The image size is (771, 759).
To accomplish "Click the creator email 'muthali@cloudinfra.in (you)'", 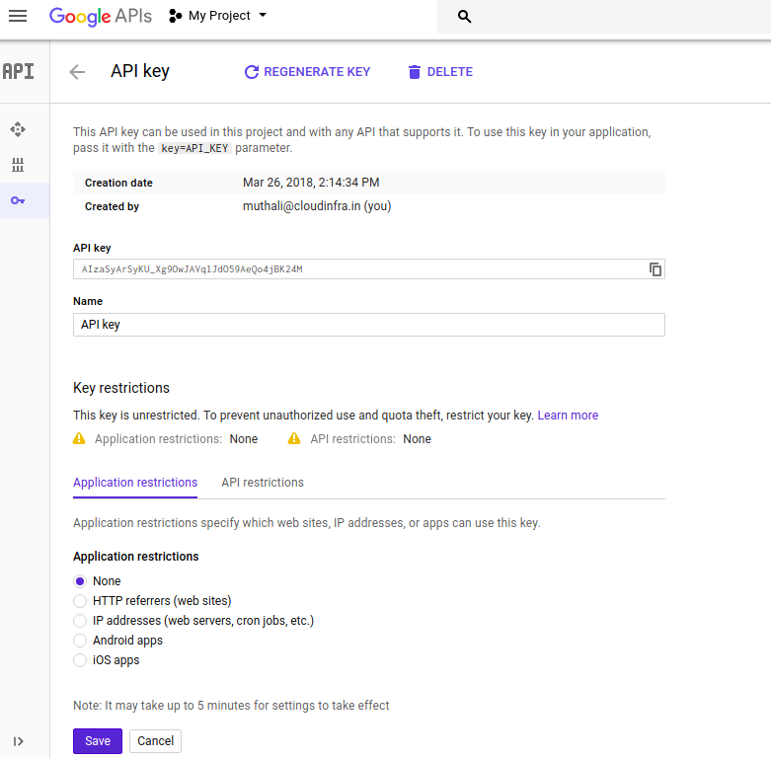I will 317,206.
